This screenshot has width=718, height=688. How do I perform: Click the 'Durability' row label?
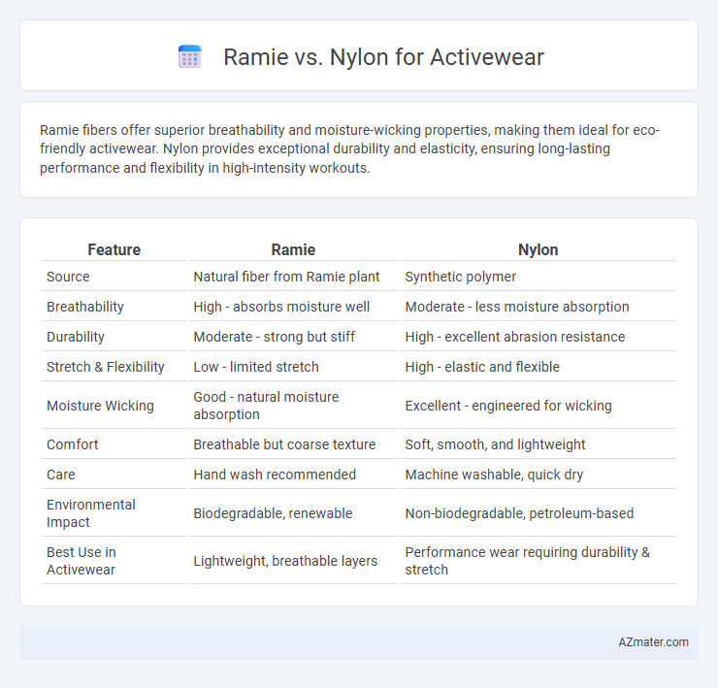coord(76,337)
